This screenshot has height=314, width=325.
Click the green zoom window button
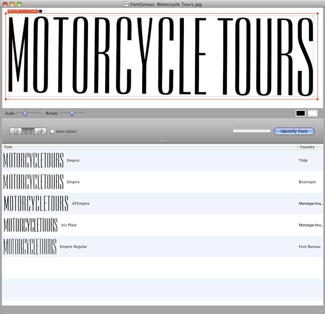point(19,4)
